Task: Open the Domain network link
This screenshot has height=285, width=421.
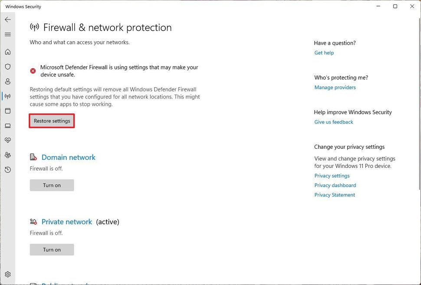Action: tap(69, 157)
